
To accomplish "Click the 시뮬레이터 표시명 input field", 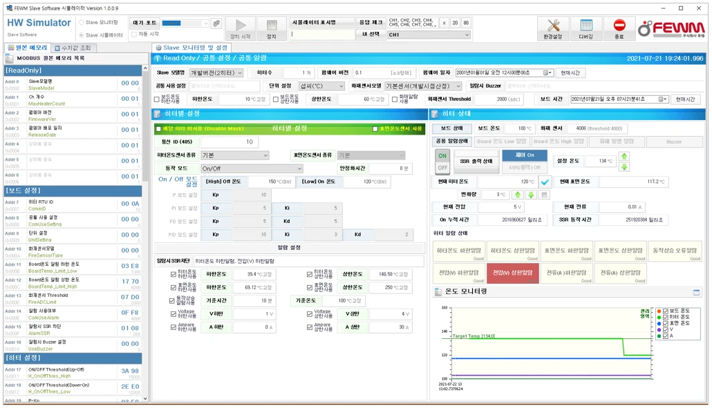I will click(321, 34).
